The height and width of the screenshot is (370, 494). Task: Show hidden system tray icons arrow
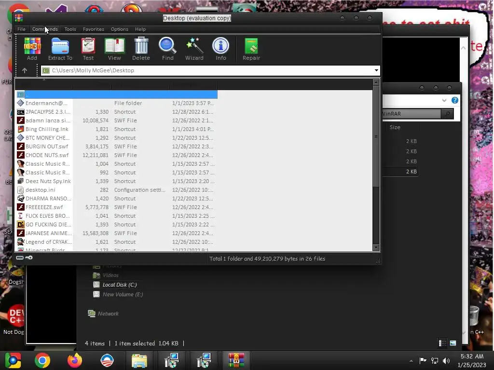click(411, 361)
